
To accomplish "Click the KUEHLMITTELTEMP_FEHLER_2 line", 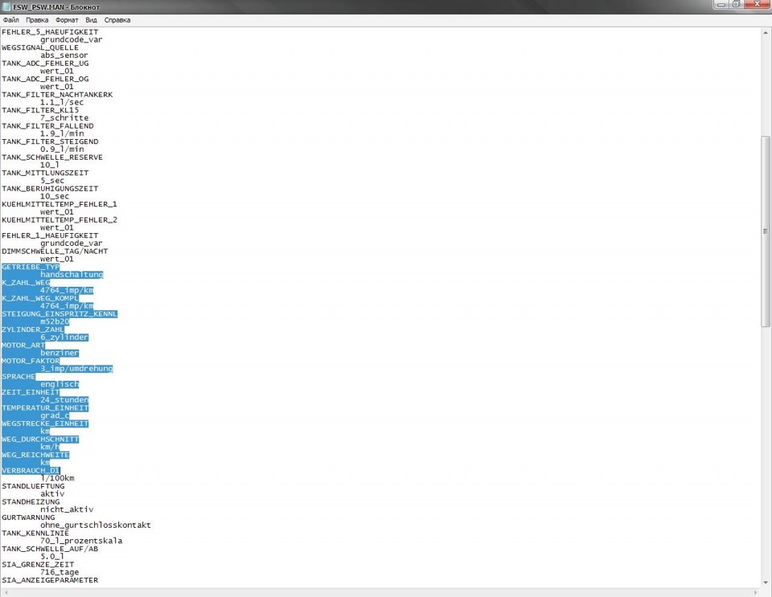I will coord(59,220).
